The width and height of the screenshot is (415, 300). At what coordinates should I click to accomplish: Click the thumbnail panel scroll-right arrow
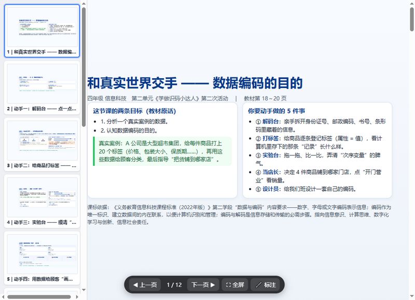(77, 297)
